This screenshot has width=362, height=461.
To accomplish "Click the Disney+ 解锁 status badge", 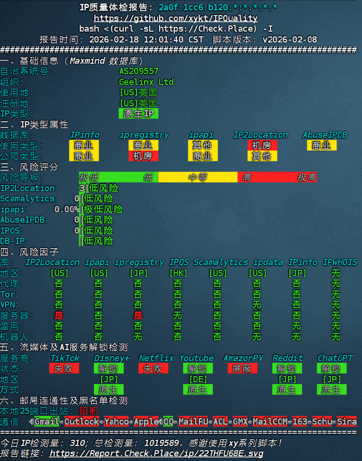I will click(x=109, y=369).
